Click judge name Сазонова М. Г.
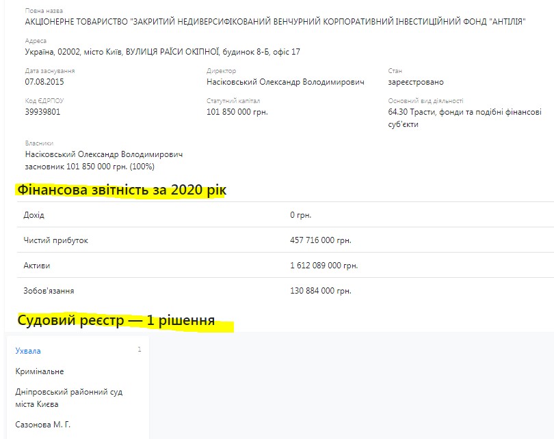The image size is (554, 439). [43, 425]
